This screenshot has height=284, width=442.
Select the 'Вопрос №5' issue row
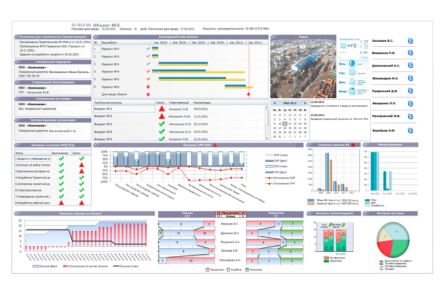click(103, 139)
